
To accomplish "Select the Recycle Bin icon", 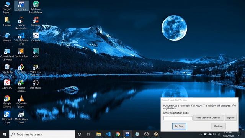I will pos(7,69).
